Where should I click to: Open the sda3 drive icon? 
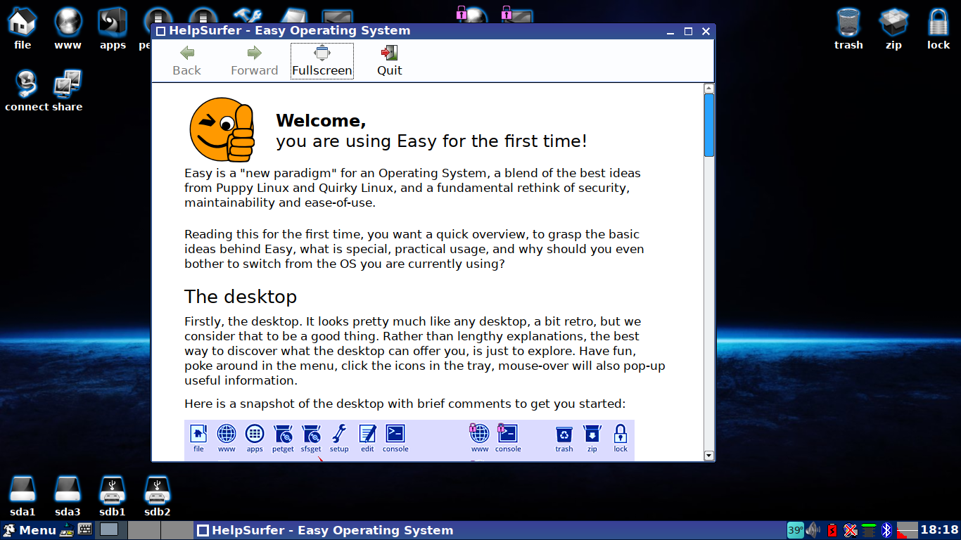[68, 496]
